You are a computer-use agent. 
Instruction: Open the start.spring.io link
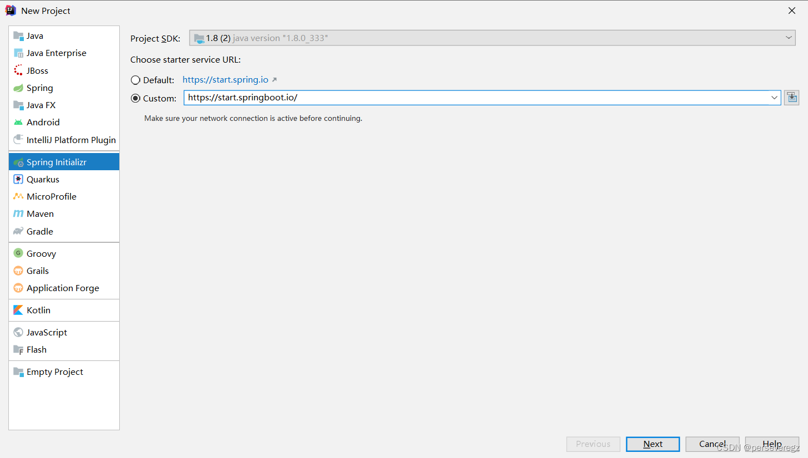tap(226, 79)
